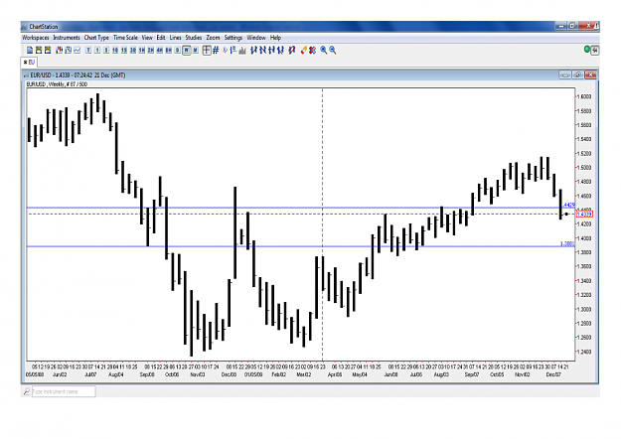Open the Lines menu
Image resolution: width=621 pixels, height=439 pixels.
point(175,38)
